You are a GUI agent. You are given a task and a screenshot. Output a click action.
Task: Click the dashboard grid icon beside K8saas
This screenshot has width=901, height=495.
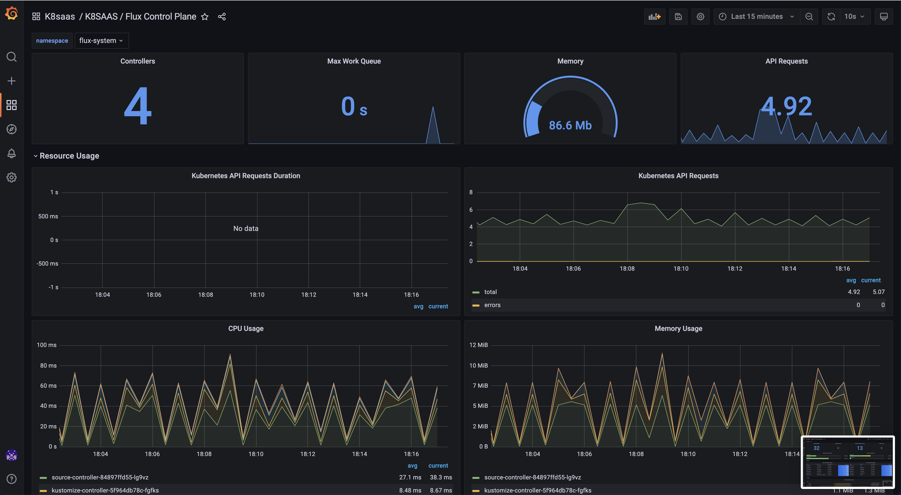tap(36, 16)
